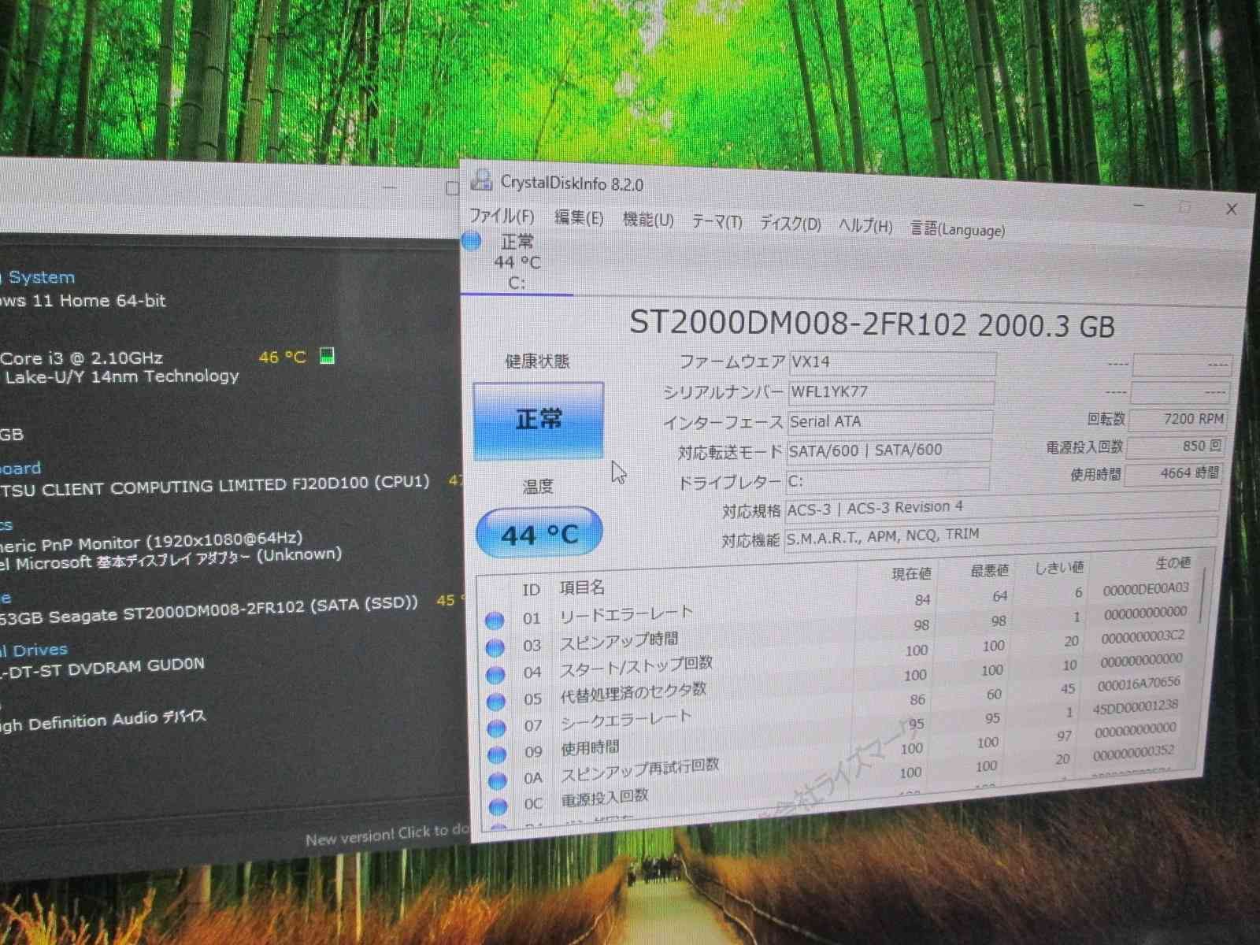This screenshot has width=1260, height=945.
Task: Click the status indicator beside 使用時間
Action: point(495,752)
